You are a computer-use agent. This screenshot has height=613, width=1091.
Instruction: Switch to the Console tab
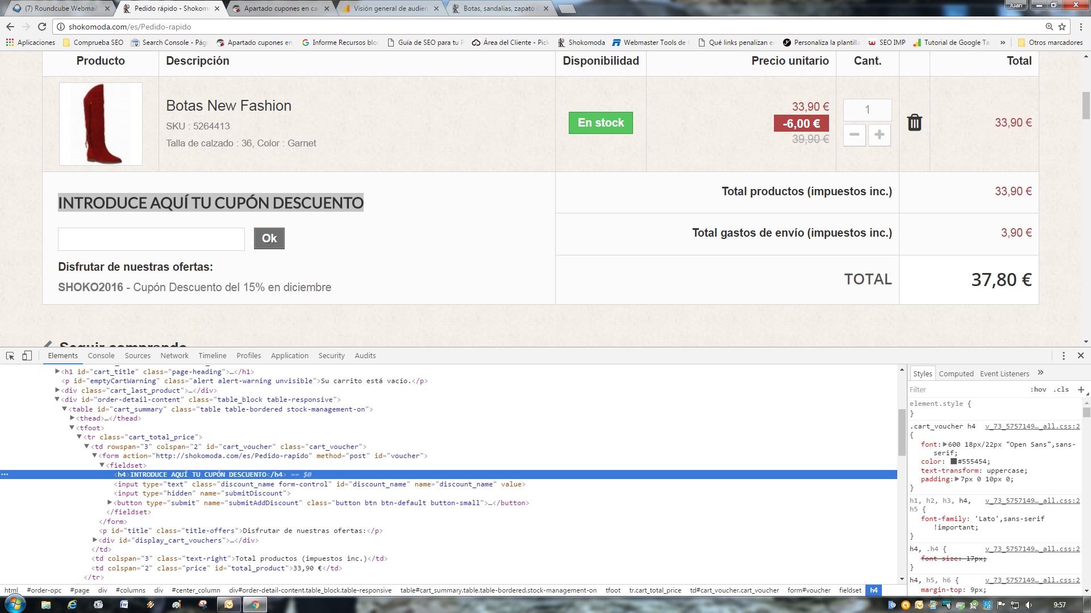[101, 356]
